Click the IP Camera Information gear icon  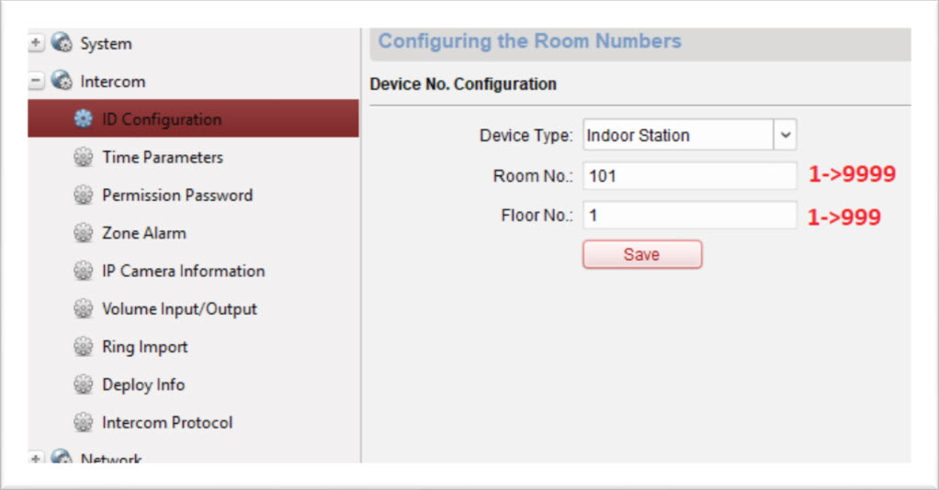tap(84, 272)
